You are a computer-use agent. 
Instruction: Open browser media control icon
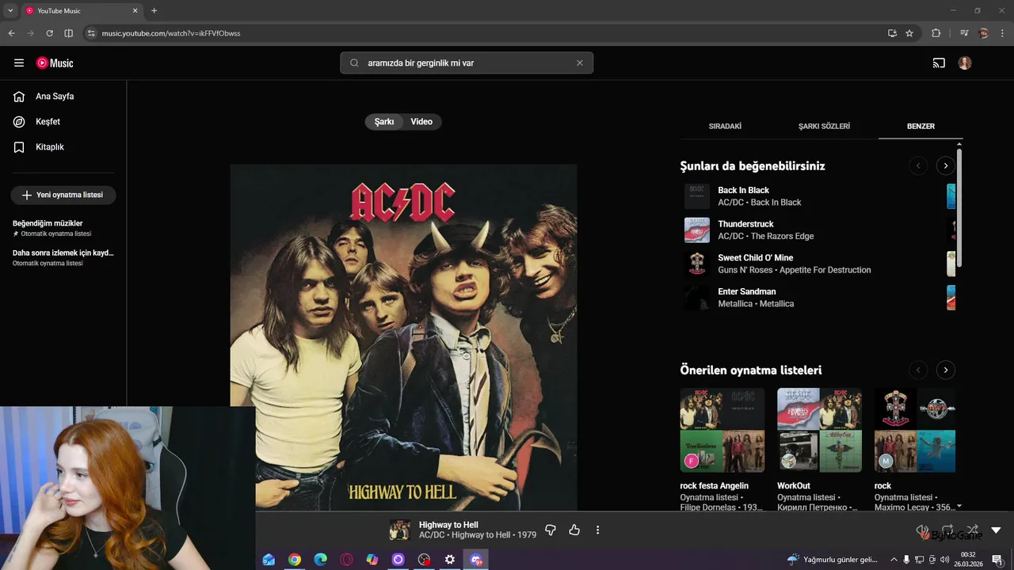[963, 33]
